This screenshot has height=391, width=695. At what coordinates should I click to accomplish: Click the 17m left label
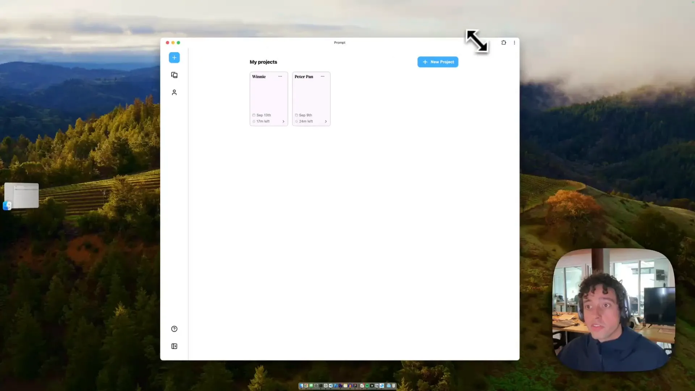coord(263,121)
